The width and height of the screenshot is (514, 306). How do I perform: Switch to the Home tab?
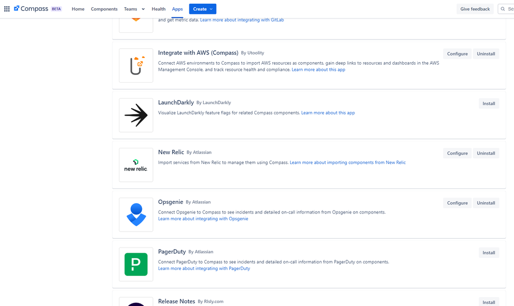(x=78, y=9)
